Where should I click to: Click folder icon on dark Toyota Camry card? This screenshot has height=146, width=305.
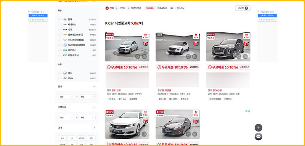[x=194, y=134]
